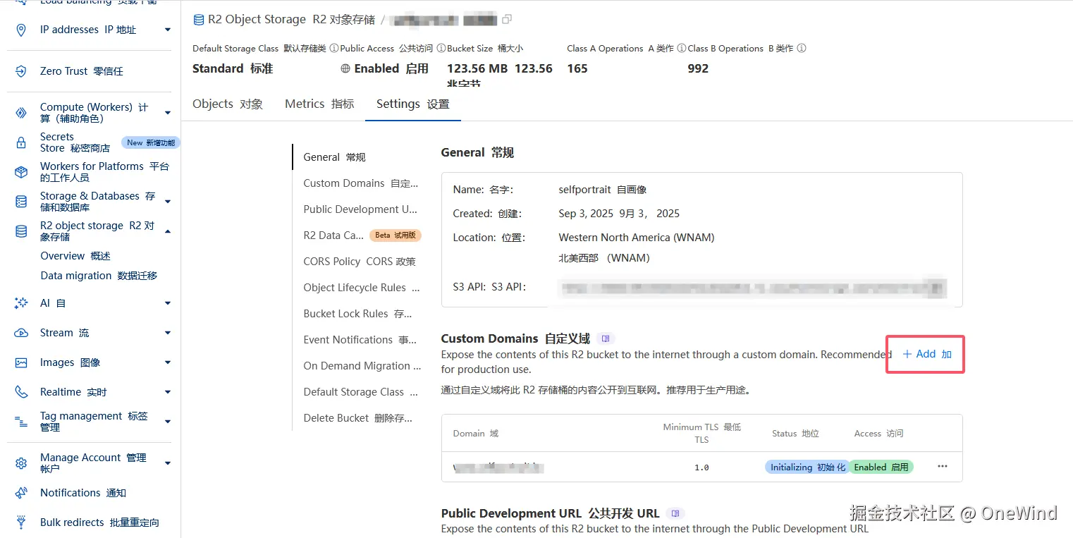Click the Realtime phone icon
This screenshot has width=1073, height=538.
[21, 392]
